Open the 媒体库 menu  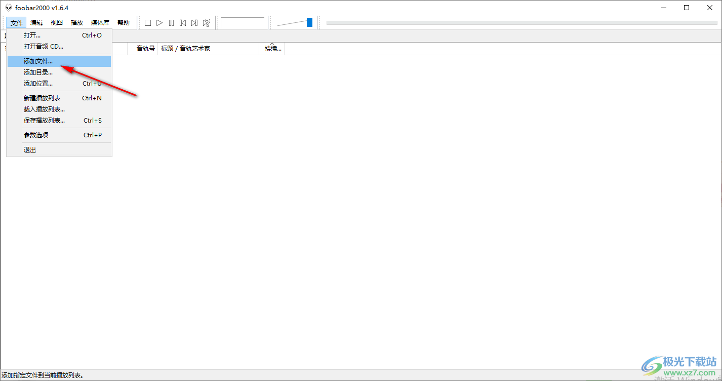pos(100,23)
